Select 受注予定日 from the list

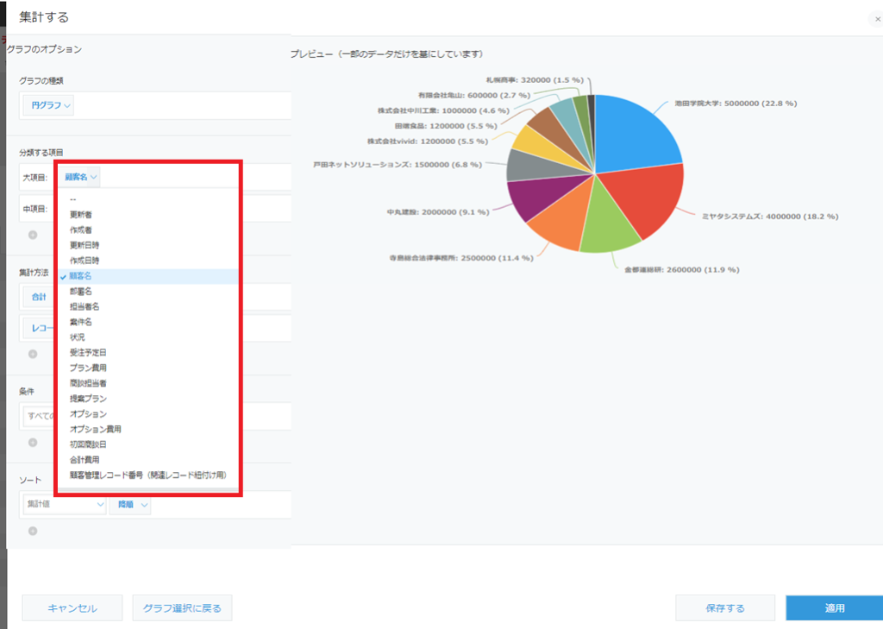coord(88,352)
